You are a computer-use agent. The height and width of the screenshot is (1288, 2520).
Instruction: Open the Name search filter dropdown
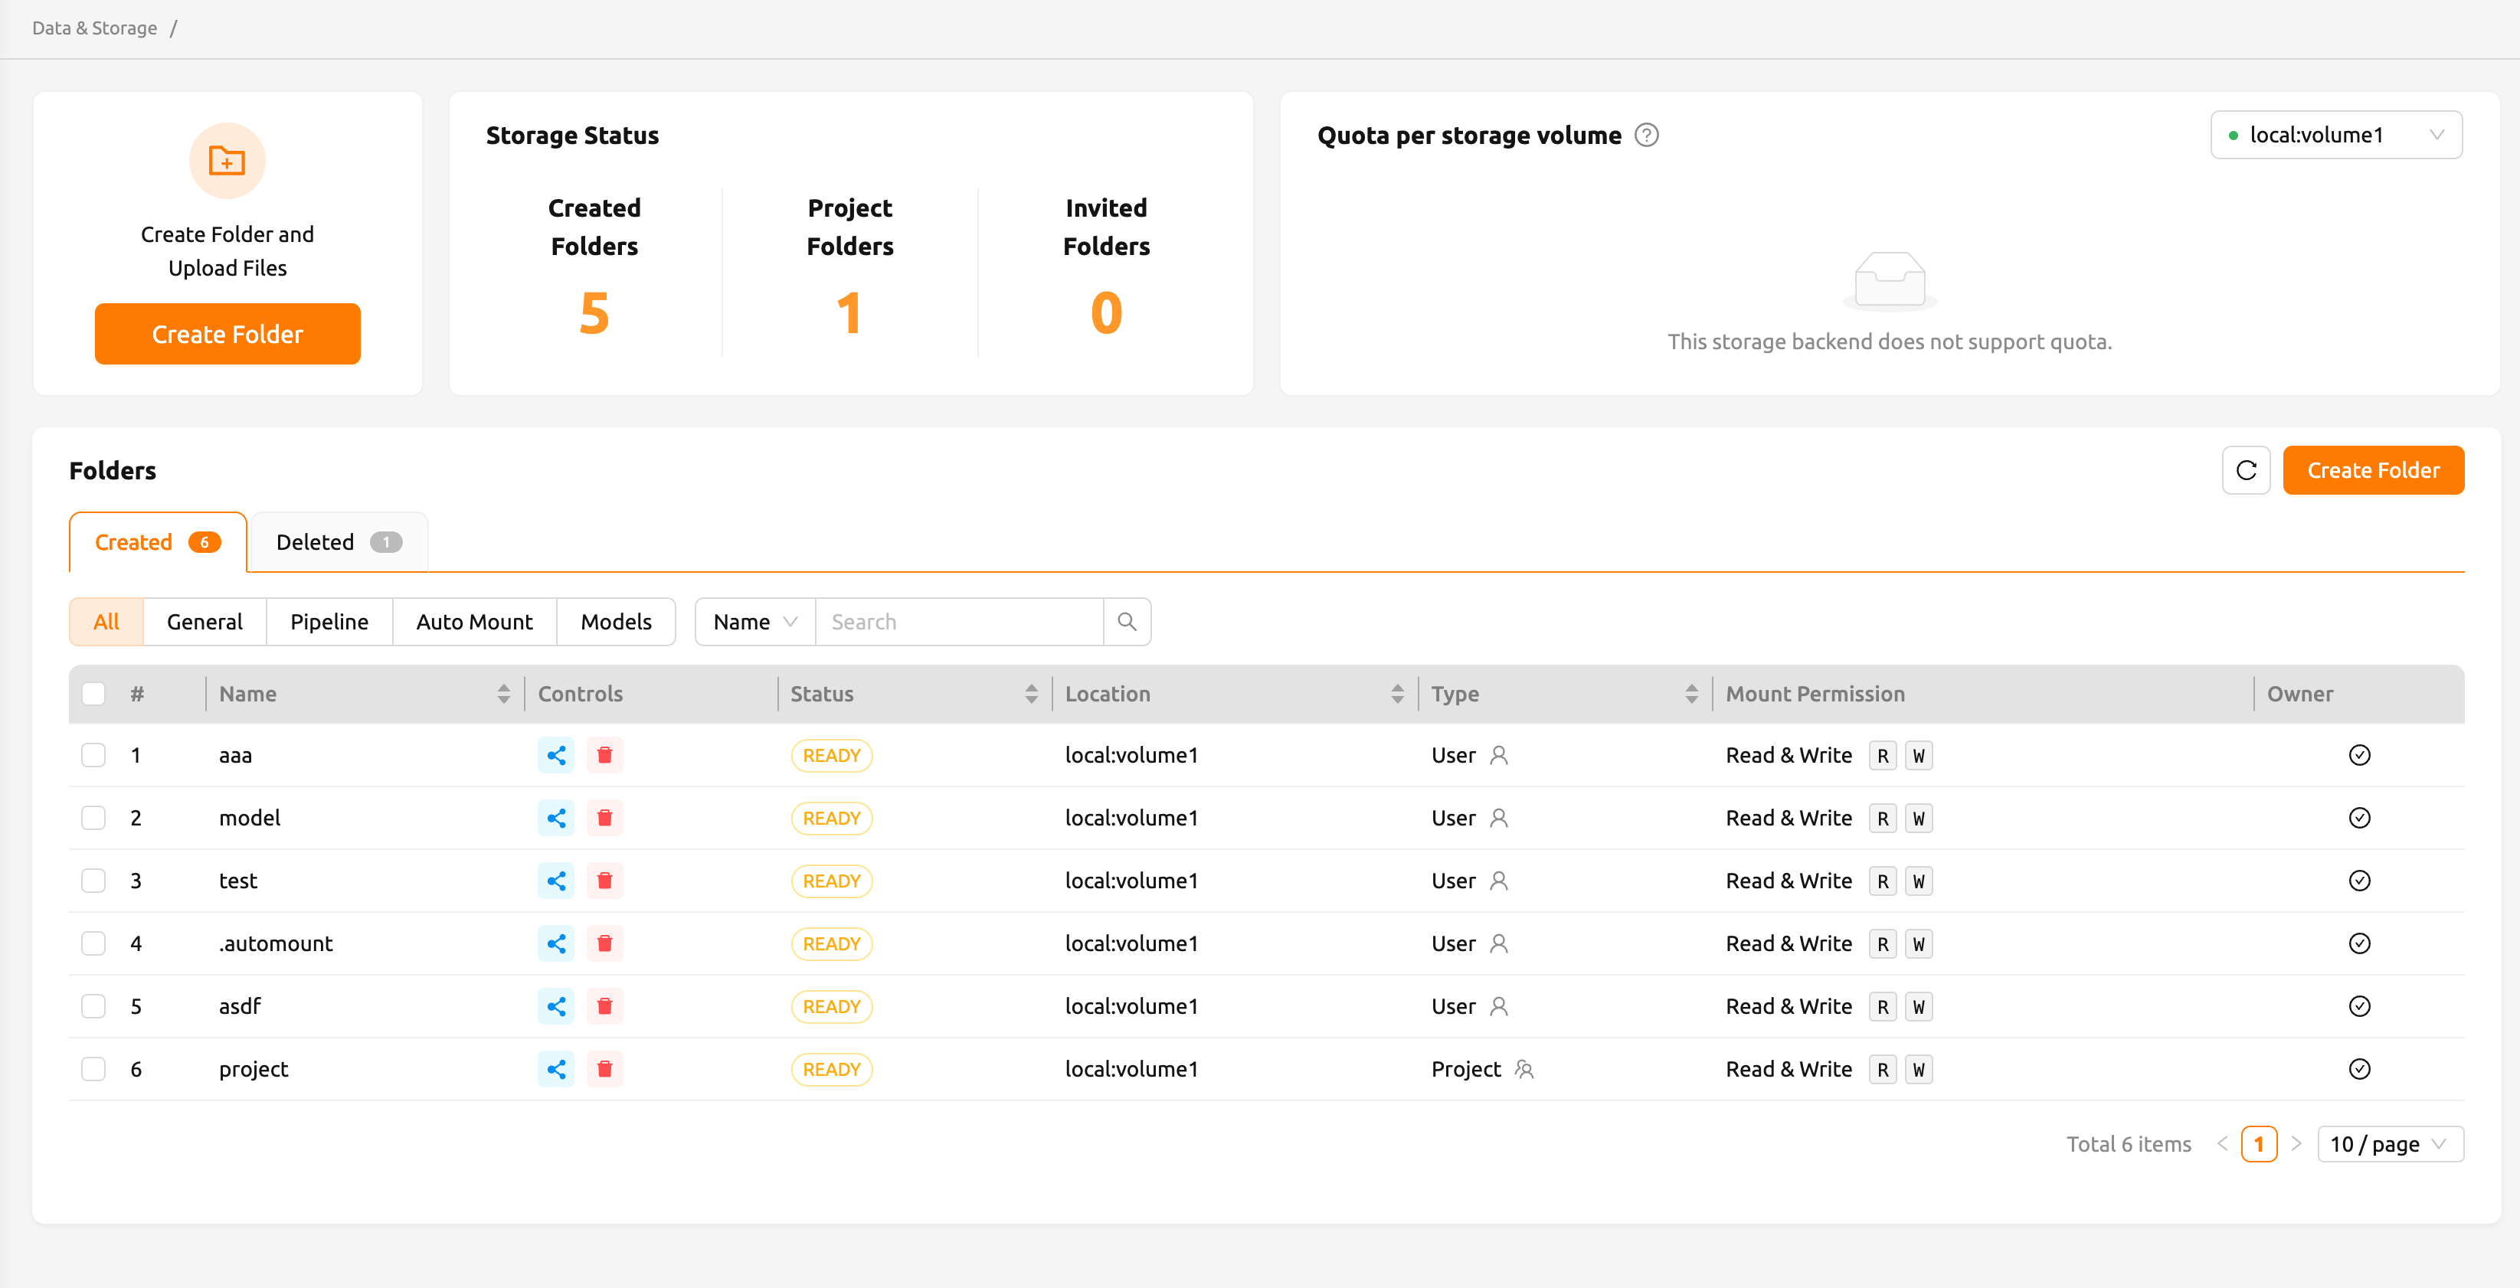point(755,622)
